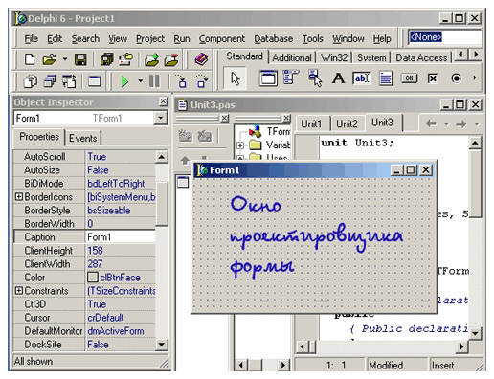Click the New Form toolbar icon
The height and width of the screenshot is (379, 494).
coord(94,81)
